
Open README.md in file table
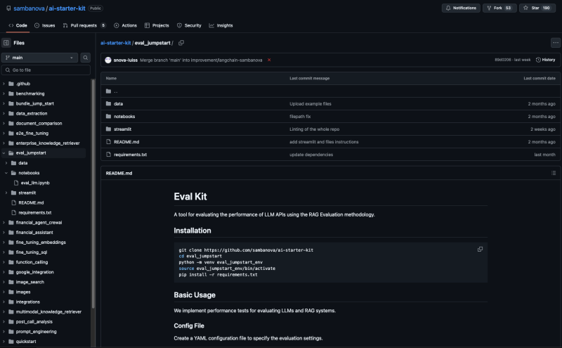coord(126,142)
